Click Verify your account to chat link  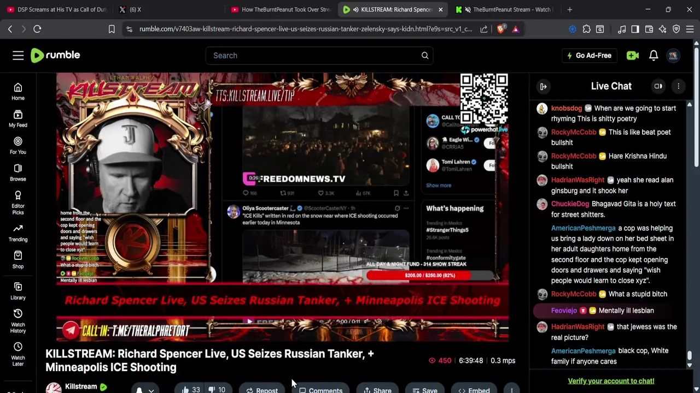(611, 381)
